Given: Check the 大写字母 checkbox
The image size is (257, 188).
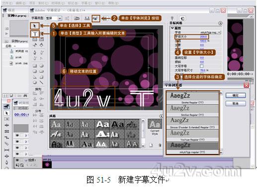Looking at the screenshot, I should pos(202,66).
